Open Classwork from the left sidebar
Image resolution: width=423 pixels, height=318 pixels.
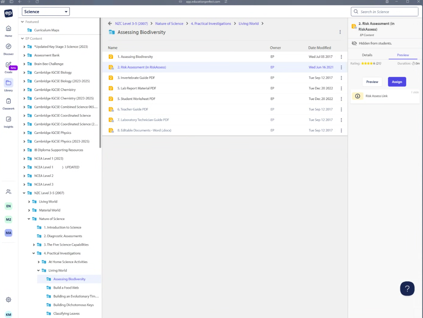point(9,101)
